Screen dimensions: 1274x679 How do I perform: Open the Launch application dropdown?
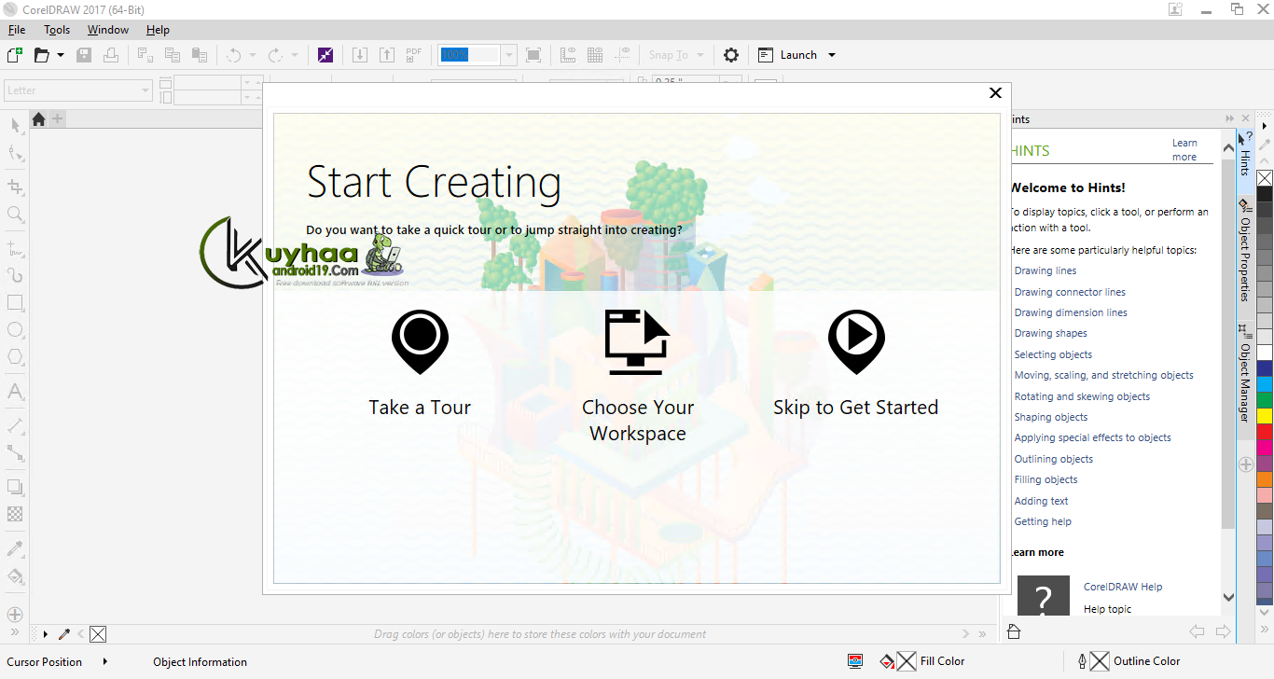[798, 55]
